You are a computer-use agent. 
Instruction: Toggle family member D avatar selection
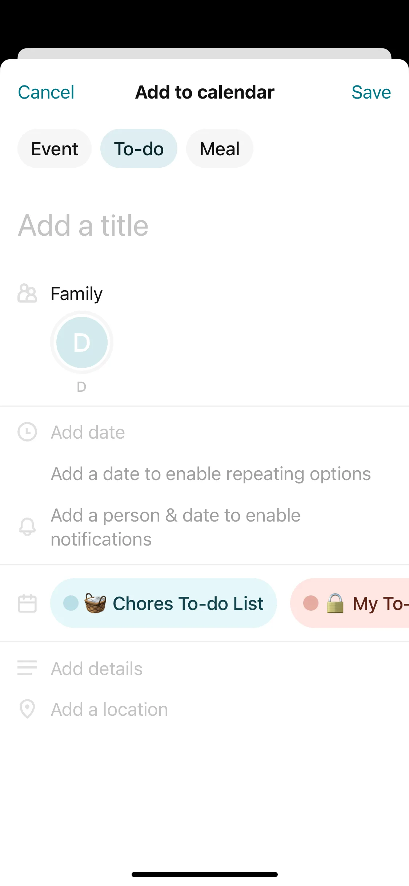tap(82, 342)
